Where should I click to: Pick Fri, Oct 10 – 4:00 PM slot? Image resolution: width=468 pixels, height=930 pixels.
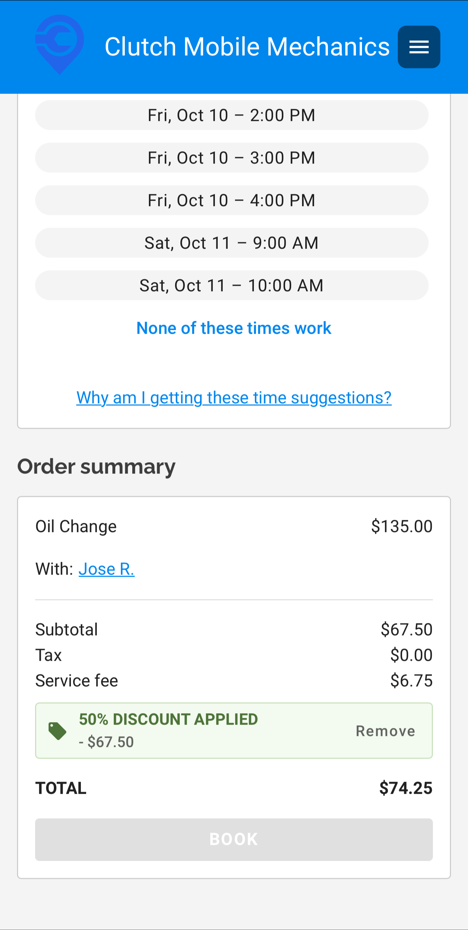coord(232,200)
